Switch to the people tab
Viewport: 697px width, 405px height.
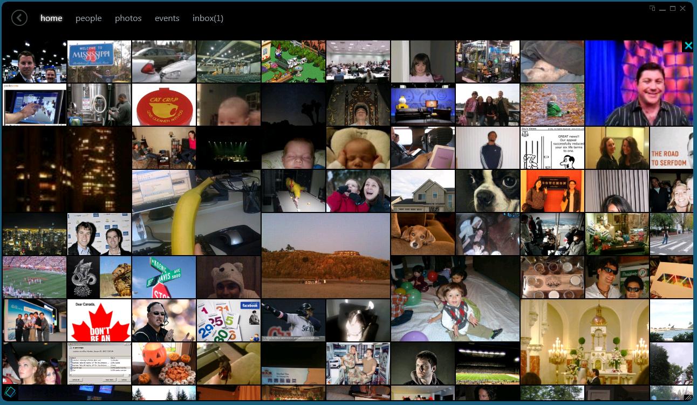click(x=88, y=18)
